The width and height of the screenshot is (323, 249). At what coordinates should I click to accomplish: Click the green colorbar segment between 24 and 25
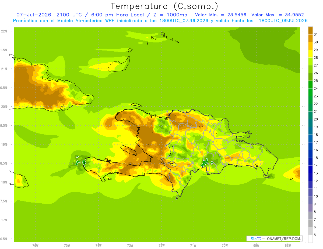tap(310, 84)
